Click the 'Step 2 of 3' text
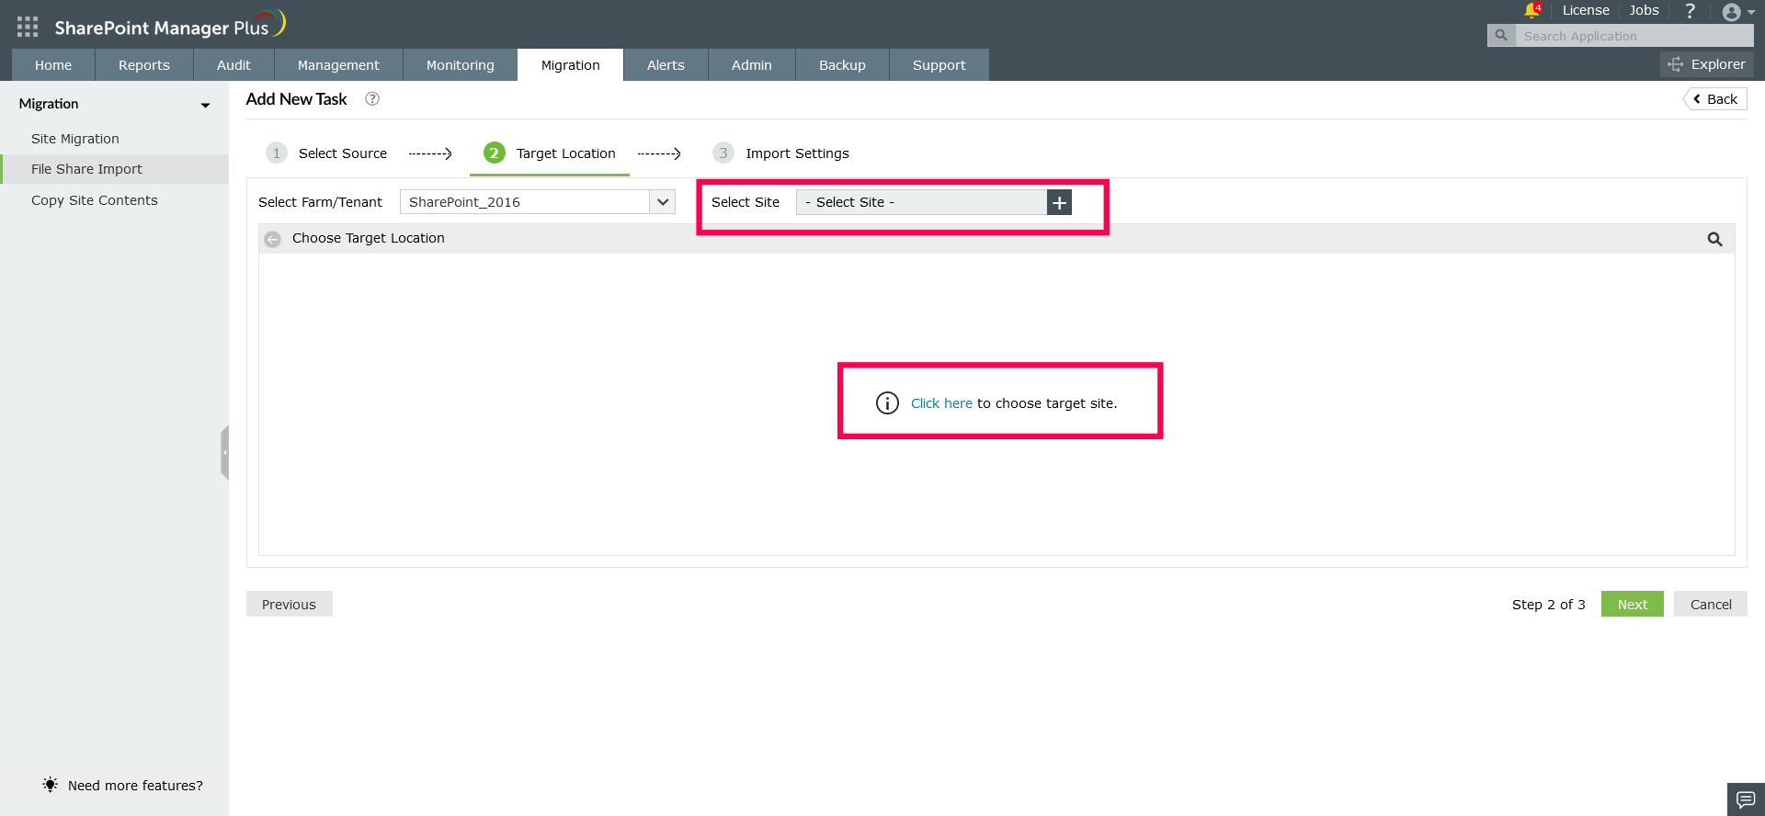1765x816 pixels. 1549,605
